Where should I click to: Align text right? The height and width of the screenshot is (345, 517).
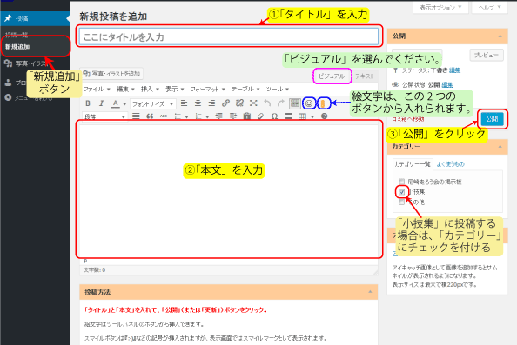coord(211,103)
